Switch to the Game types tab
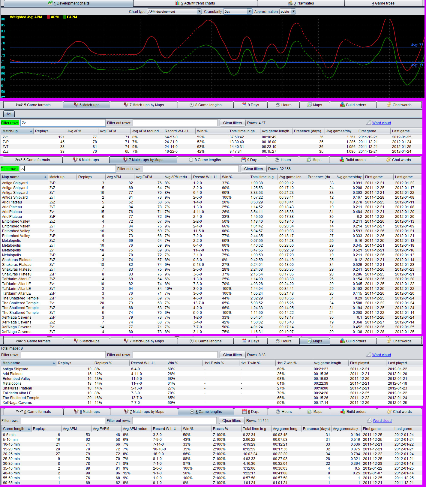The width and height of the screenshot is (426, 487). (383, 3)
